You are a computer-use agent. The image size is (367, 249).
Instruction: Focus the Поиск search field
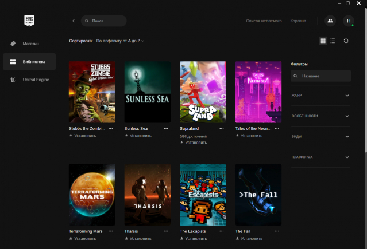pos(104,21)
